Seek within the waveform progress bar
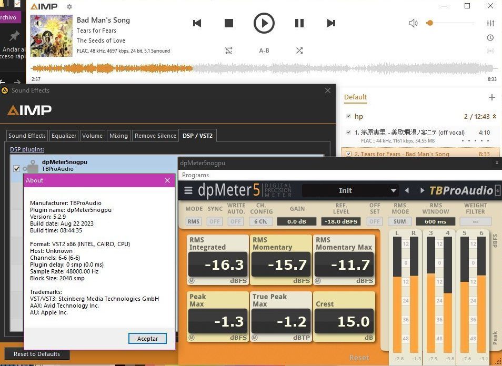Screen dimensions: 502x366 pos(264,68)
